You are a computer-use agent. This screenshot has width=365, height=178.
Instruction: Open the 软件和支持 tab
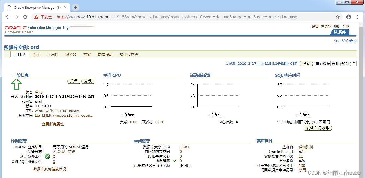pyautogui.click(x=129, y=55)
